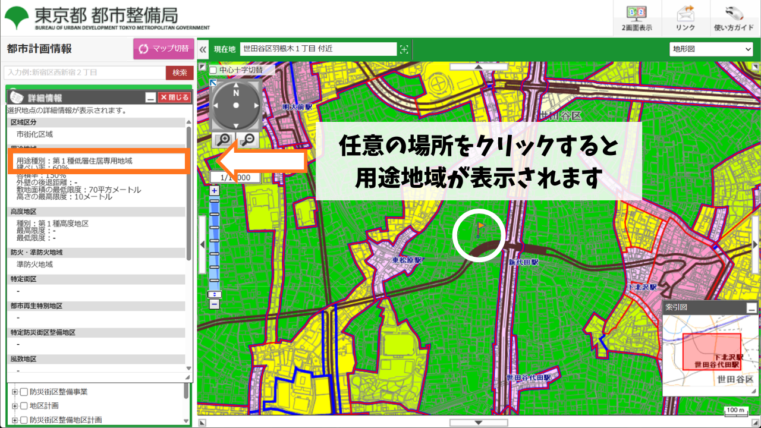Collapse the sidebar with the double-chevron arrow
Viewport: 761px width, 428px height.
pyautogui.click(x=204, y=49)
